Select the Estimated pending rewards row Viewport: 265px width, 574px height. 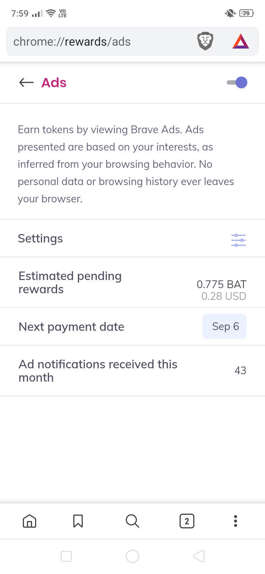pyautogui.click(x=132, y=283)
